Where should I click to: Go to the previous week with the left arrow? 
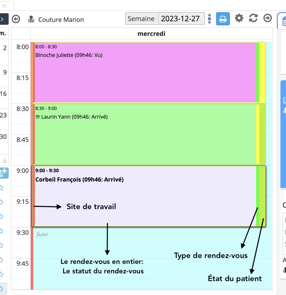pos(16,19)
